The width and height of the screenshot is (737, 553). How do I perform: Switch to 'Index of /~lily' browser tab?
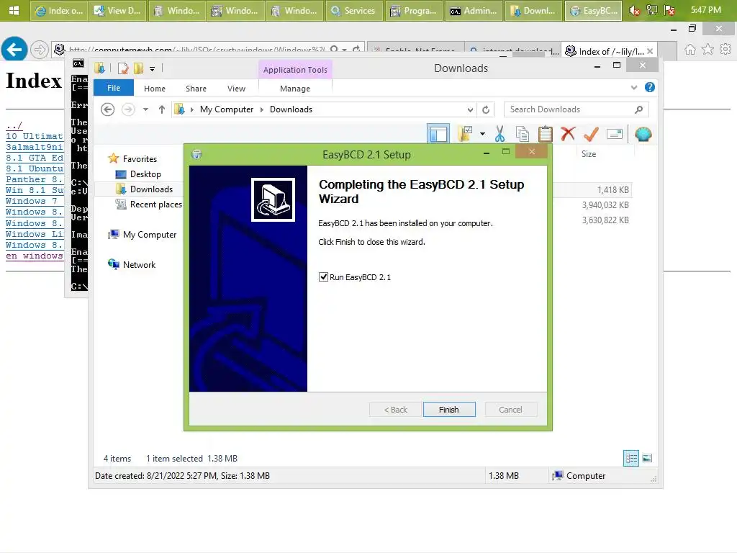[609, 51]
